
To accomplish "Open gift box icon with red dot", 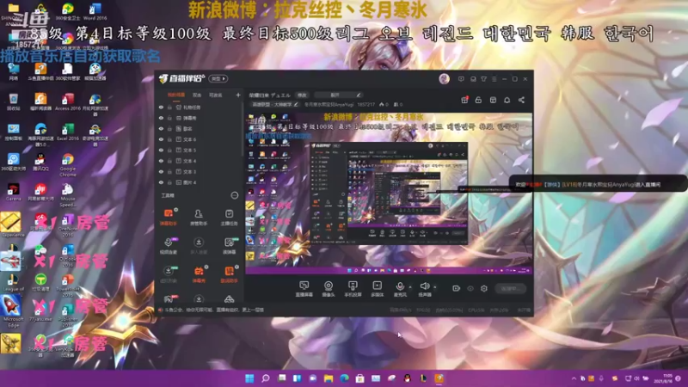I will click(x=464, y=100).
